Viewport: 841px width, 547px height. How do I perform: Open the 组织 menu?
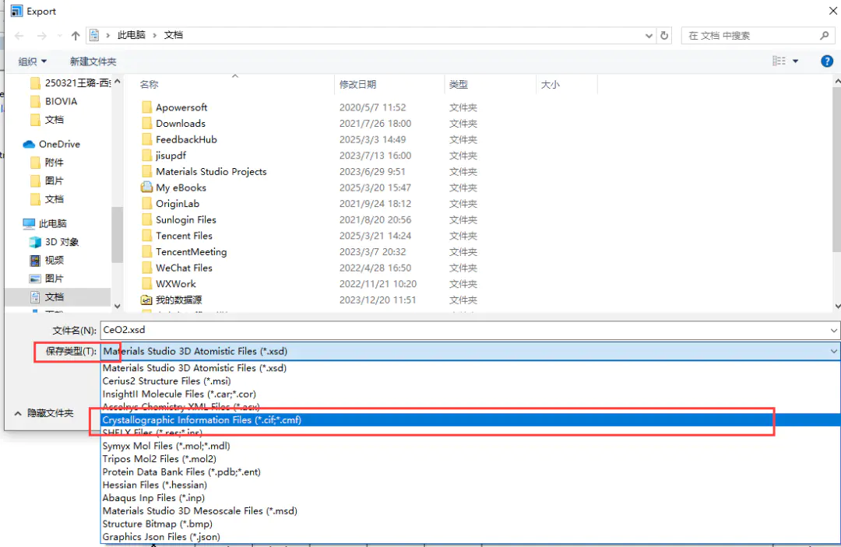tap(32, 61)
